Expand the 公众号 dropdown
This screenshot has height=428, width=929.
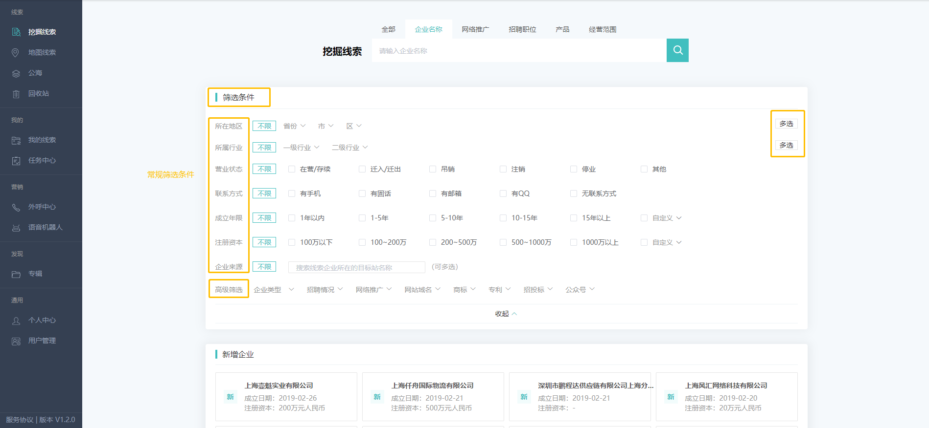point(580,290)
